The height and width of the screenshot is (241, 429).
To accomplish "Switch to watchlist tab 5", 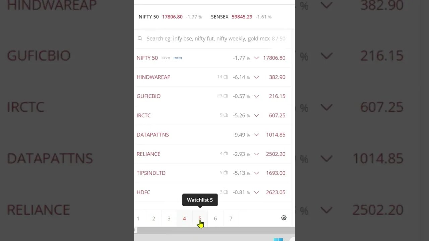I will point(200,219).
